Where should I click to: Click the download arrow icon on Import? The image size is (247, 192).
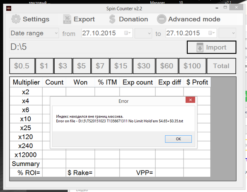tap(200, 47)
